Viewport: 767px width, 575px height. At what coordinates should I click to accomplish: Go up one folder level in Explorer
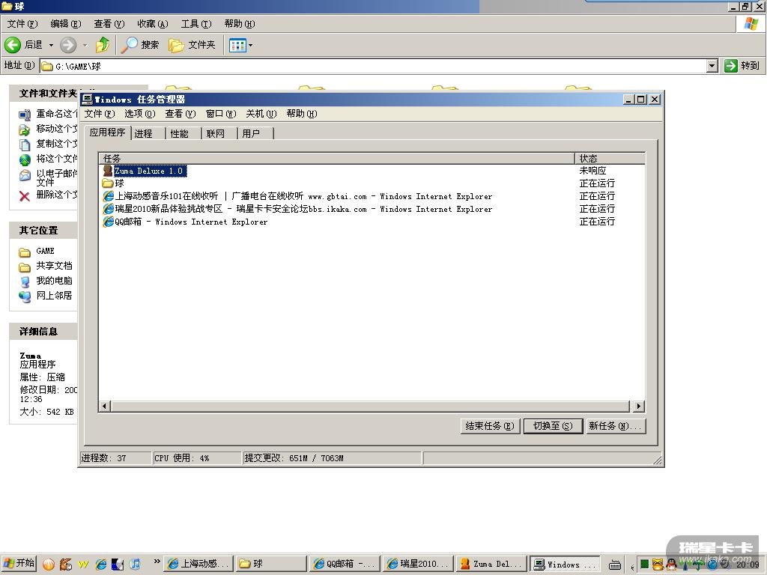(103, 45)
